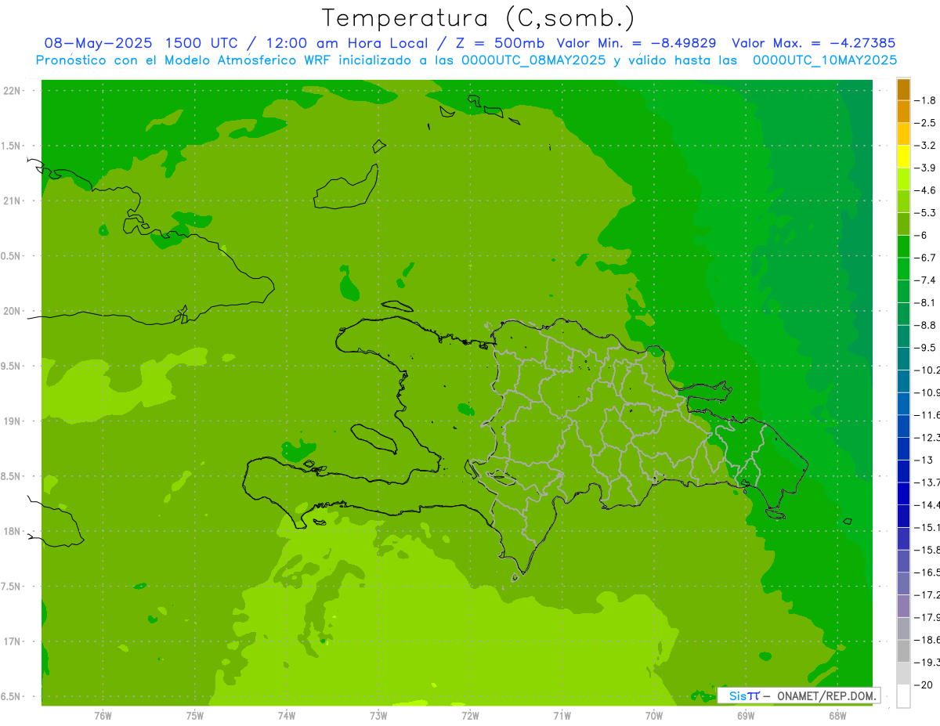Select the "08-May-2025" date in the header
Screen dimensions: 940x726
[99, 43]
